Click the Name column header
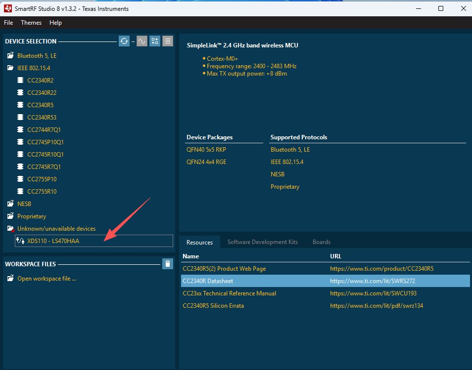The height and width of the screenshot is (370, 472). [x=191, y=256]
